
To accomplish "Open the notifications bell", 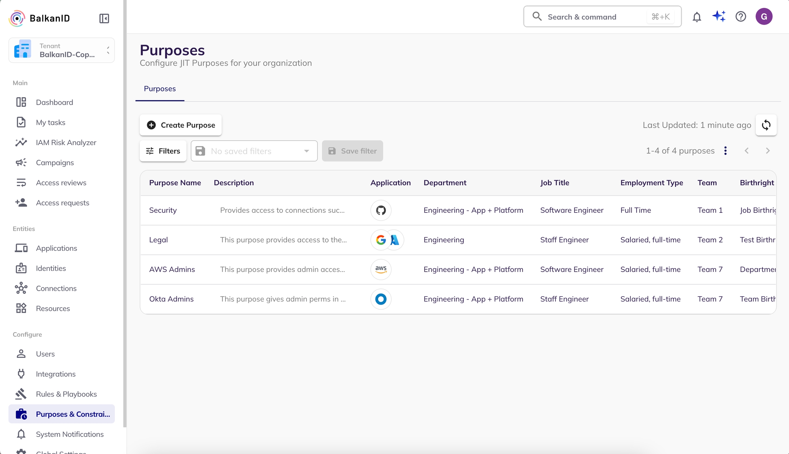I will 697,17.
